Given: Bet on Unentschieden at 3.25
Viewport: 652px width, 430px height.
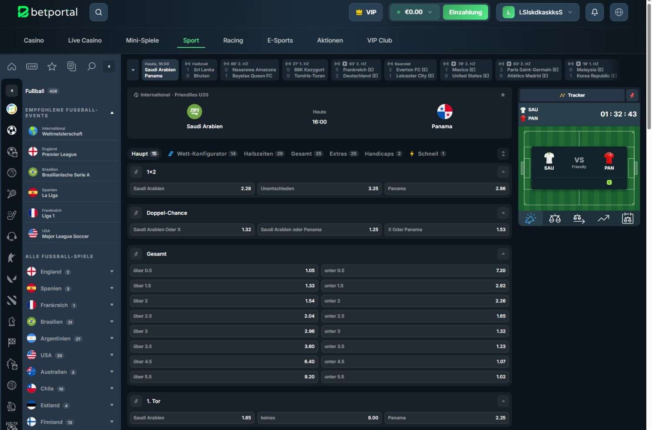Looking at the screenshot, I should click(x=319, y=189).
